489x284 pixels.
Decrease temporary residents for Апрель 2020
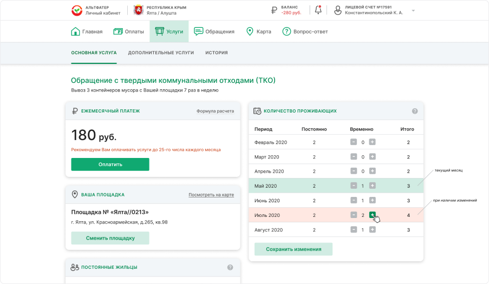pos(353,171)
